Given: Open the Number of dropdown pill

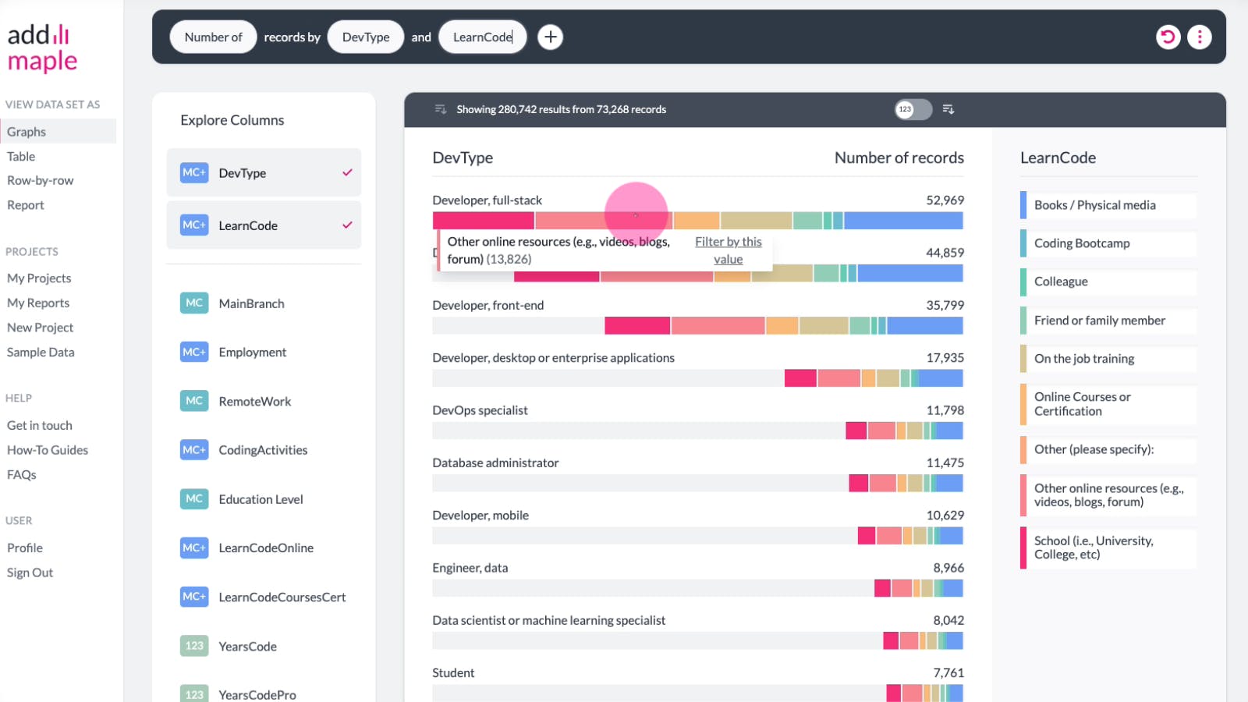Looking at the screenshot, I should (213, 37).
